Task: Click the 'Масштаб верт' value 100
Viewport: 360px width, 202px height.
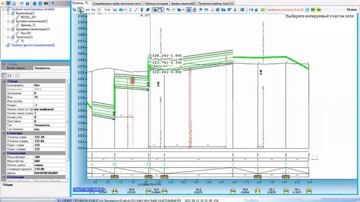Action: 49,157
